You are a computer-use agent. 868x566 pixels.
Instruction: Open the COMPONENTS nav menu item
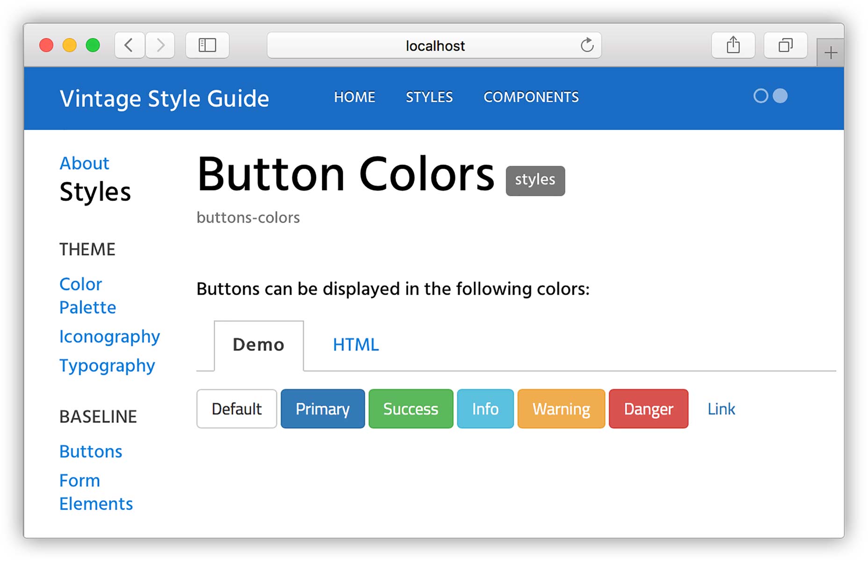tap(531, 97)
